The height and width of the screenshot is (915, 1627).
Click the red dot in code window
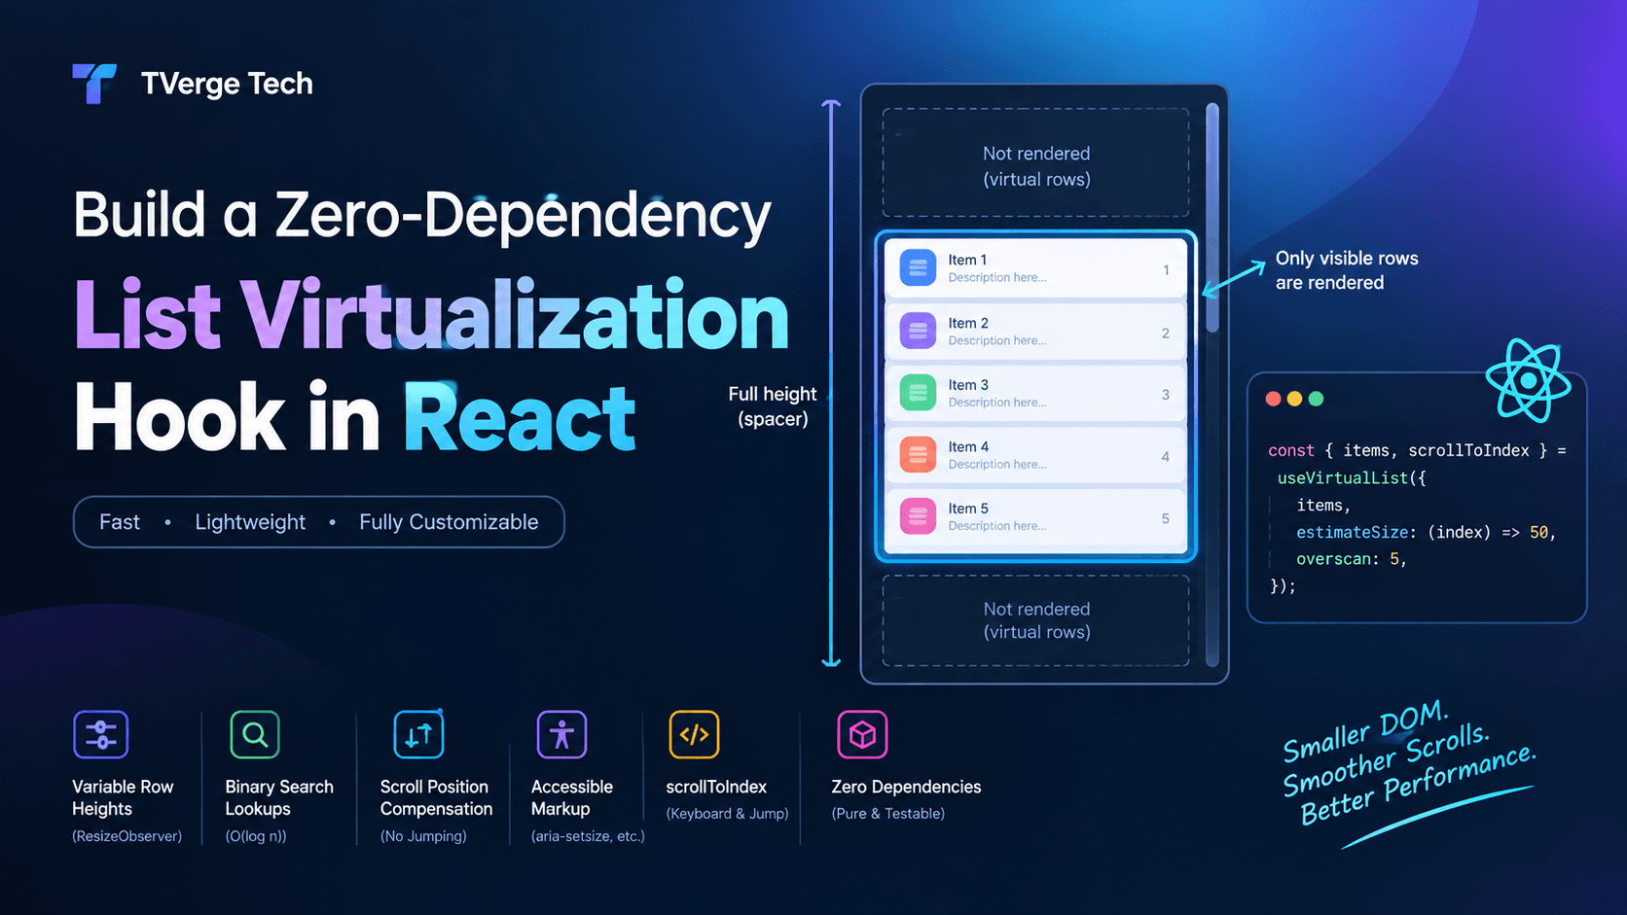tap(1273, 399)
